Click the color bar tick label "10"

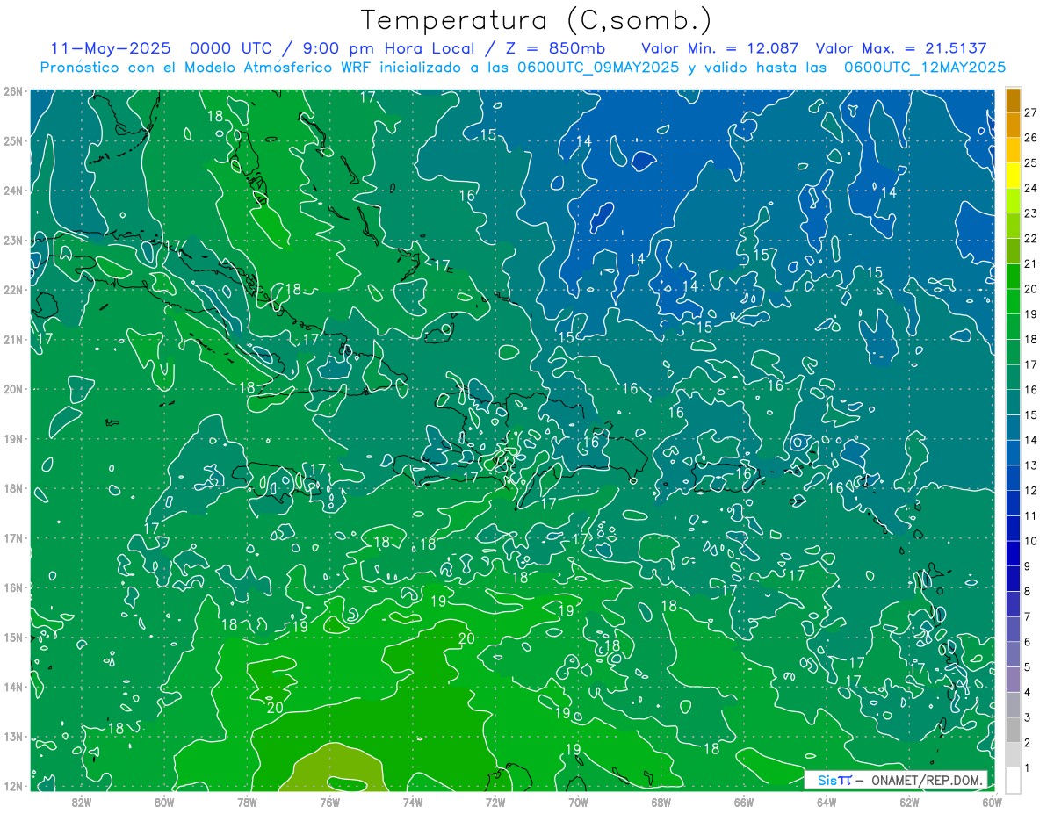[1031, 541]
